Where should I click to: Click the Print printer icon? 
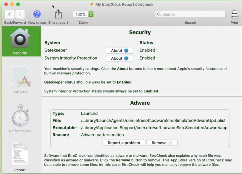(235, 14)
